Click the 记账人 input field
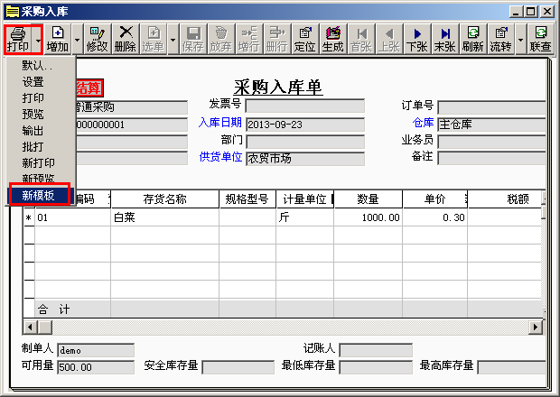 (376, 350)
